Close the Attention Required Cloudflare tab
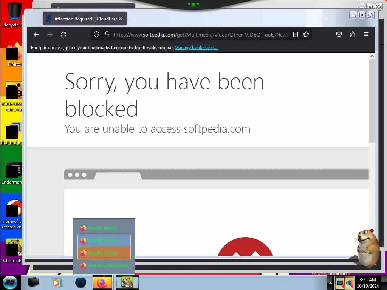 pyautogui.click(x=121, y=19)
